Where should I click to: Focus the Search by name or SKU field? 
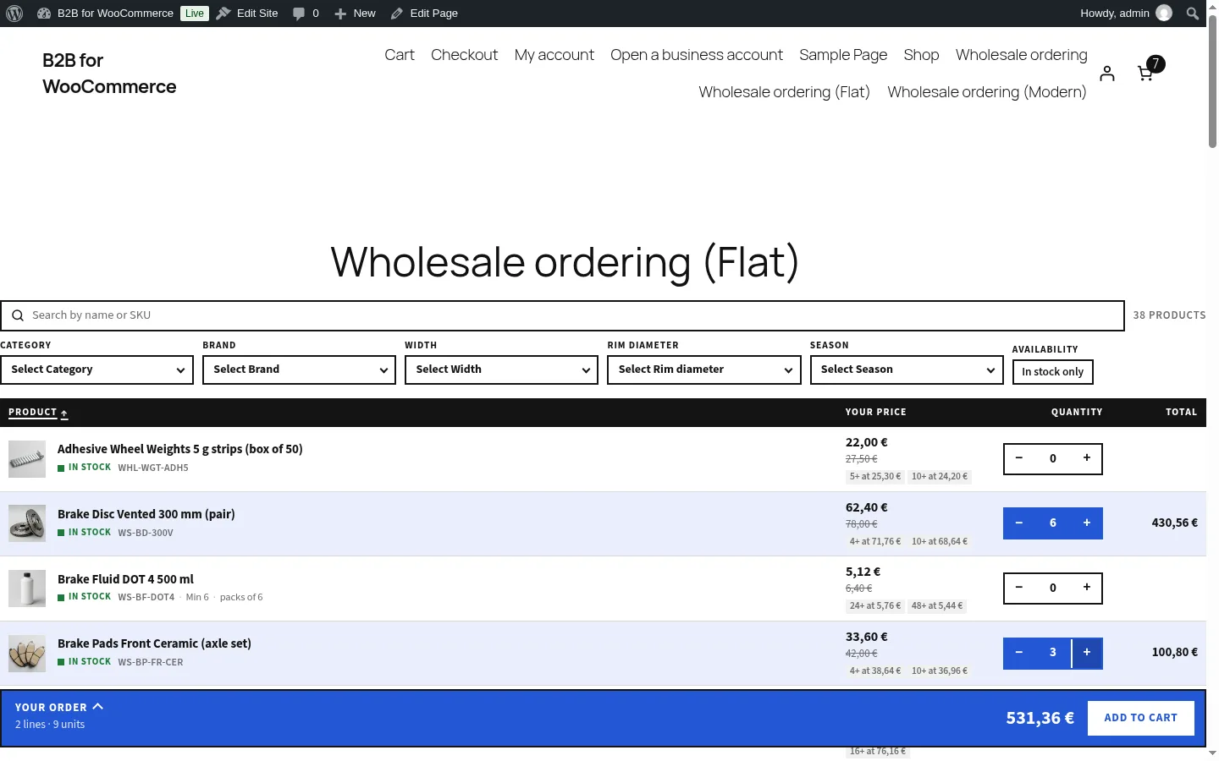click(562, 315)
